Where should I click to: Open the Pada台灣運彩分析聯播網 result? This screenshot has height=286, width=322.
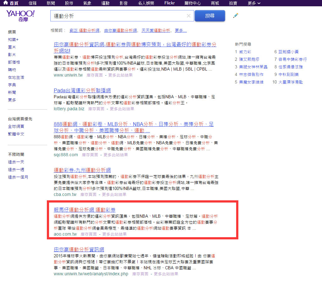[82, 90]
